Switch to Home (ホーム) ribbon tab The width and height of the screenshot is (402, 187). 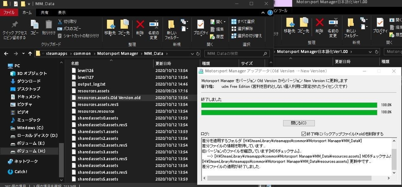coord(27,12)
